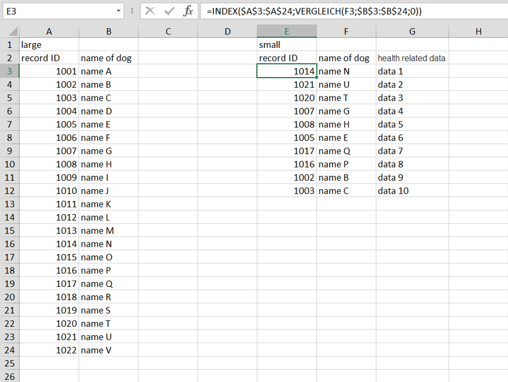The height and width of the screenshot is (382, 508).
Task: Select column H header
Action: [478, 32]
